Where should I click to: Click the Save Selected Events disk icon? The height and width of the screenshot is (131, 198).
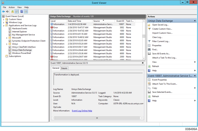[x=149, y=92]
